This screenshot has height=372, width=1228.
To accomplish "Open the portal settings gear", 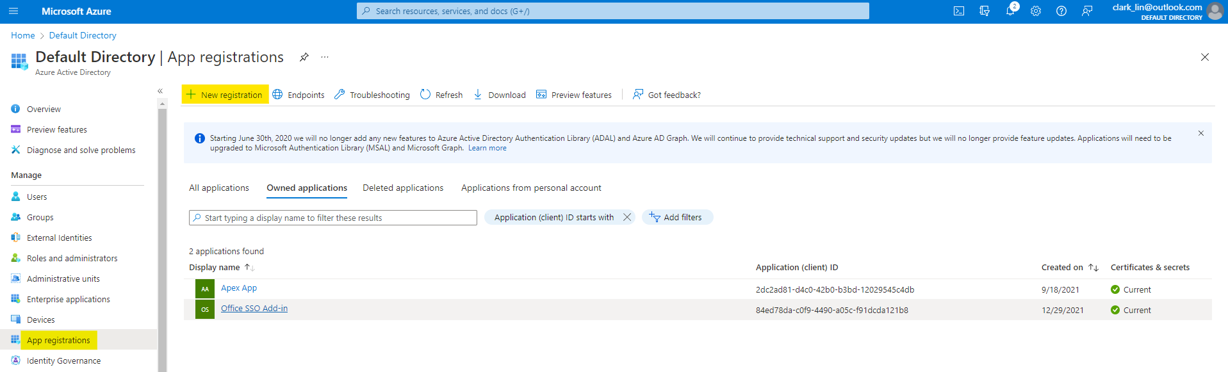I will (1036, 11).
